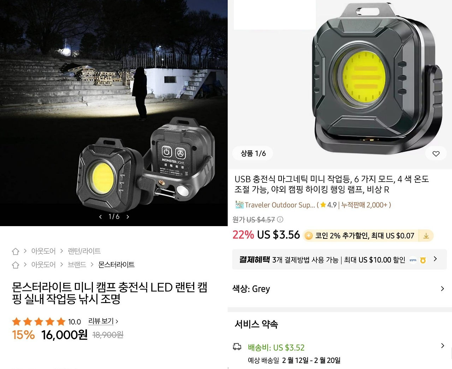This screenshot has height=369, width=452.
Task: Click home icon in brand breadcrumb row
Action: click(16, 265)
